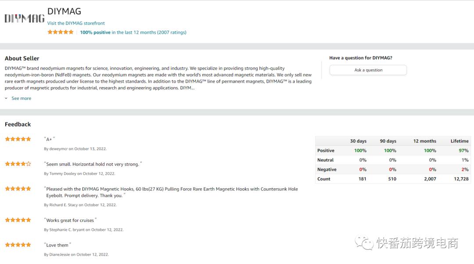Select the Lifetime feedback column header

459,141
